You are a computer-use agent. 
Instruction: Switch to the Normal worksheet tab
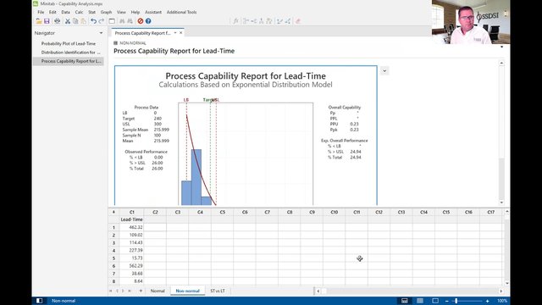pos(158,291)
